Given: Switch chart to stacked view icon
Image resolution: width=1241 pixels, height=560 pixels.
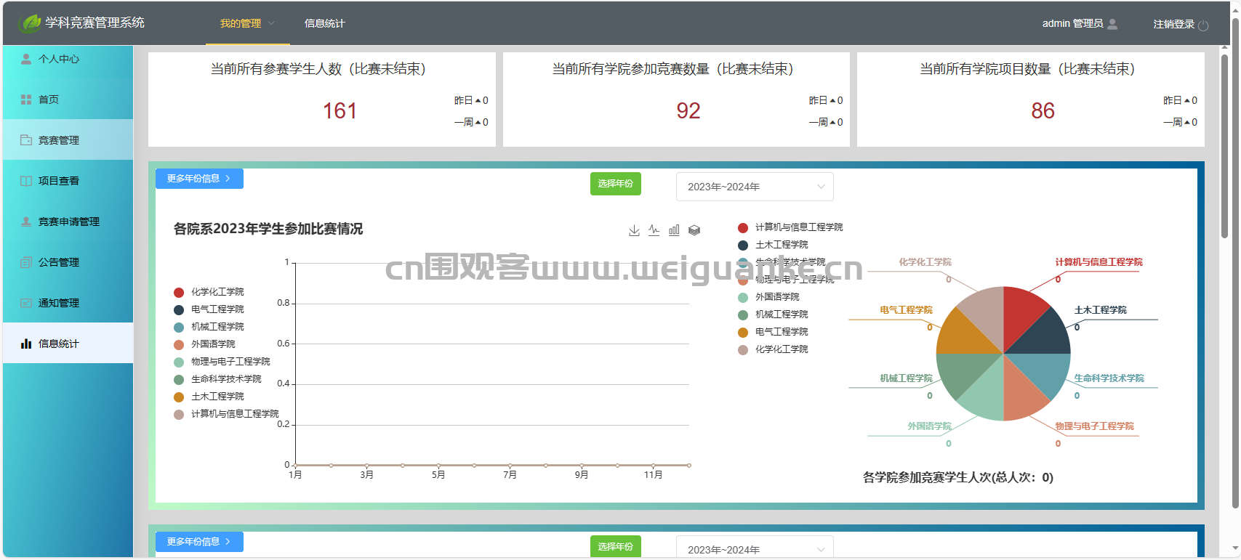Looking at the screenshot, I should [x=694, y=230].
